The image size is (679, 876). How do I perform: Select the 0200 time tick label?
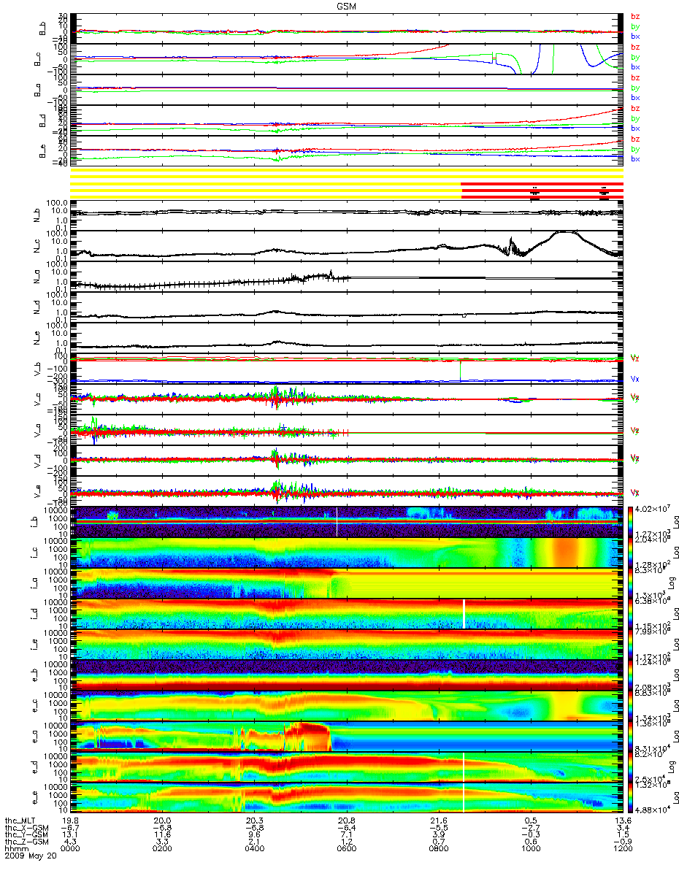click(162, 850)
